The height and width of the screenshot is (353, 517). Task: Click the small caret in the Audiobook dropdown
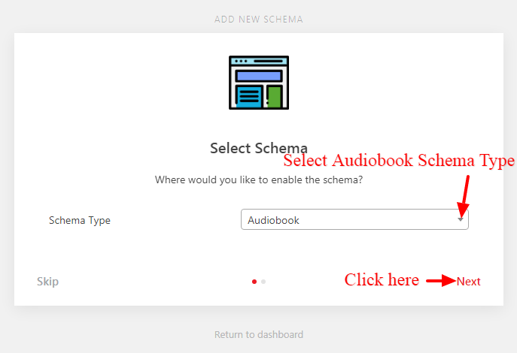click(x=461, y=219)
